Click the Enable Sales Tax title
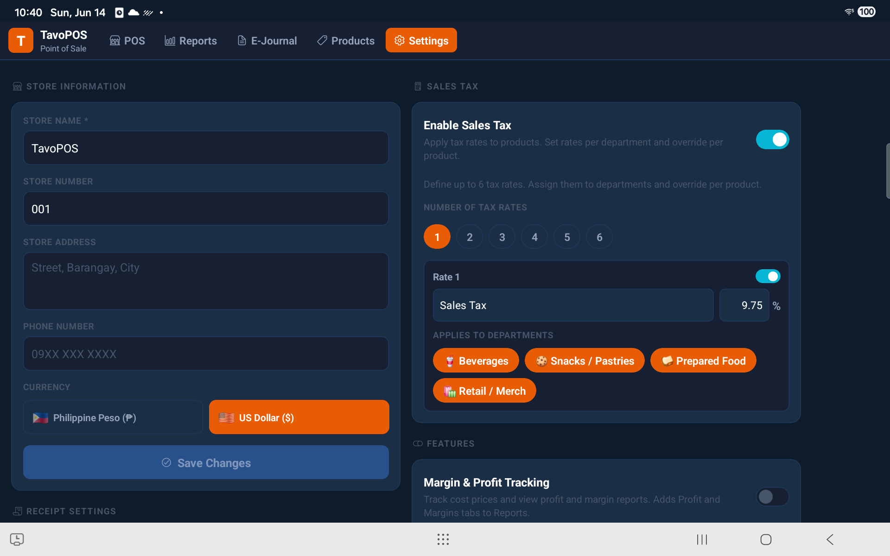The image size is (890, 556). coord(467,125)
